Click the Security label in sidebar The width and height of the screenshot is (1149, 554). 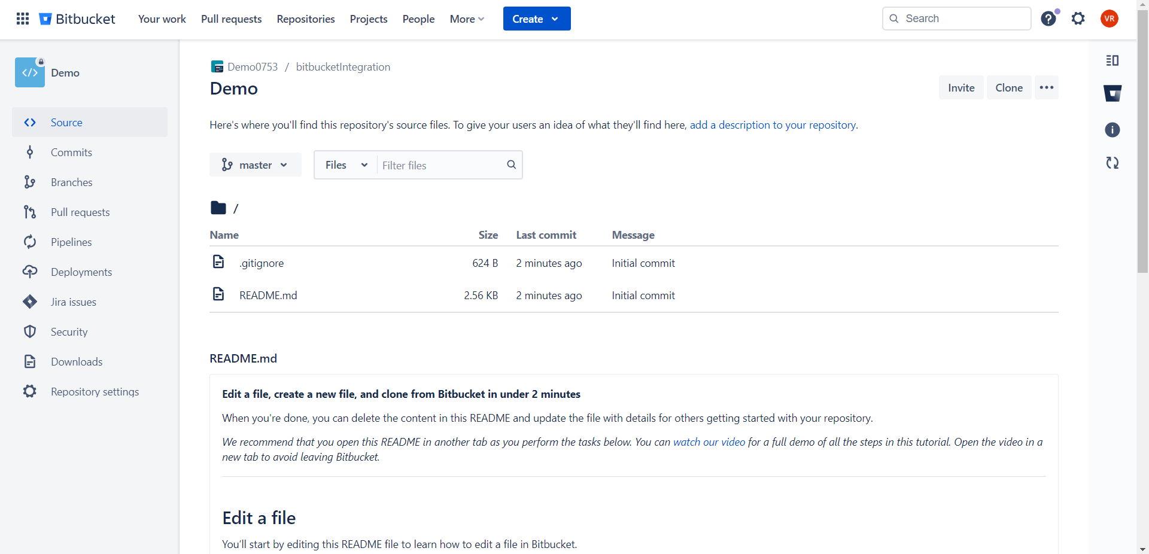(69, 332)
